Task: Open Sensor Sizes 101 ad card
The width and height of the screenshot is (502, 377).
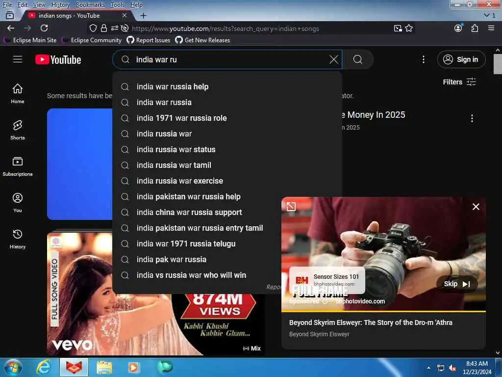Action: point(327,280)
